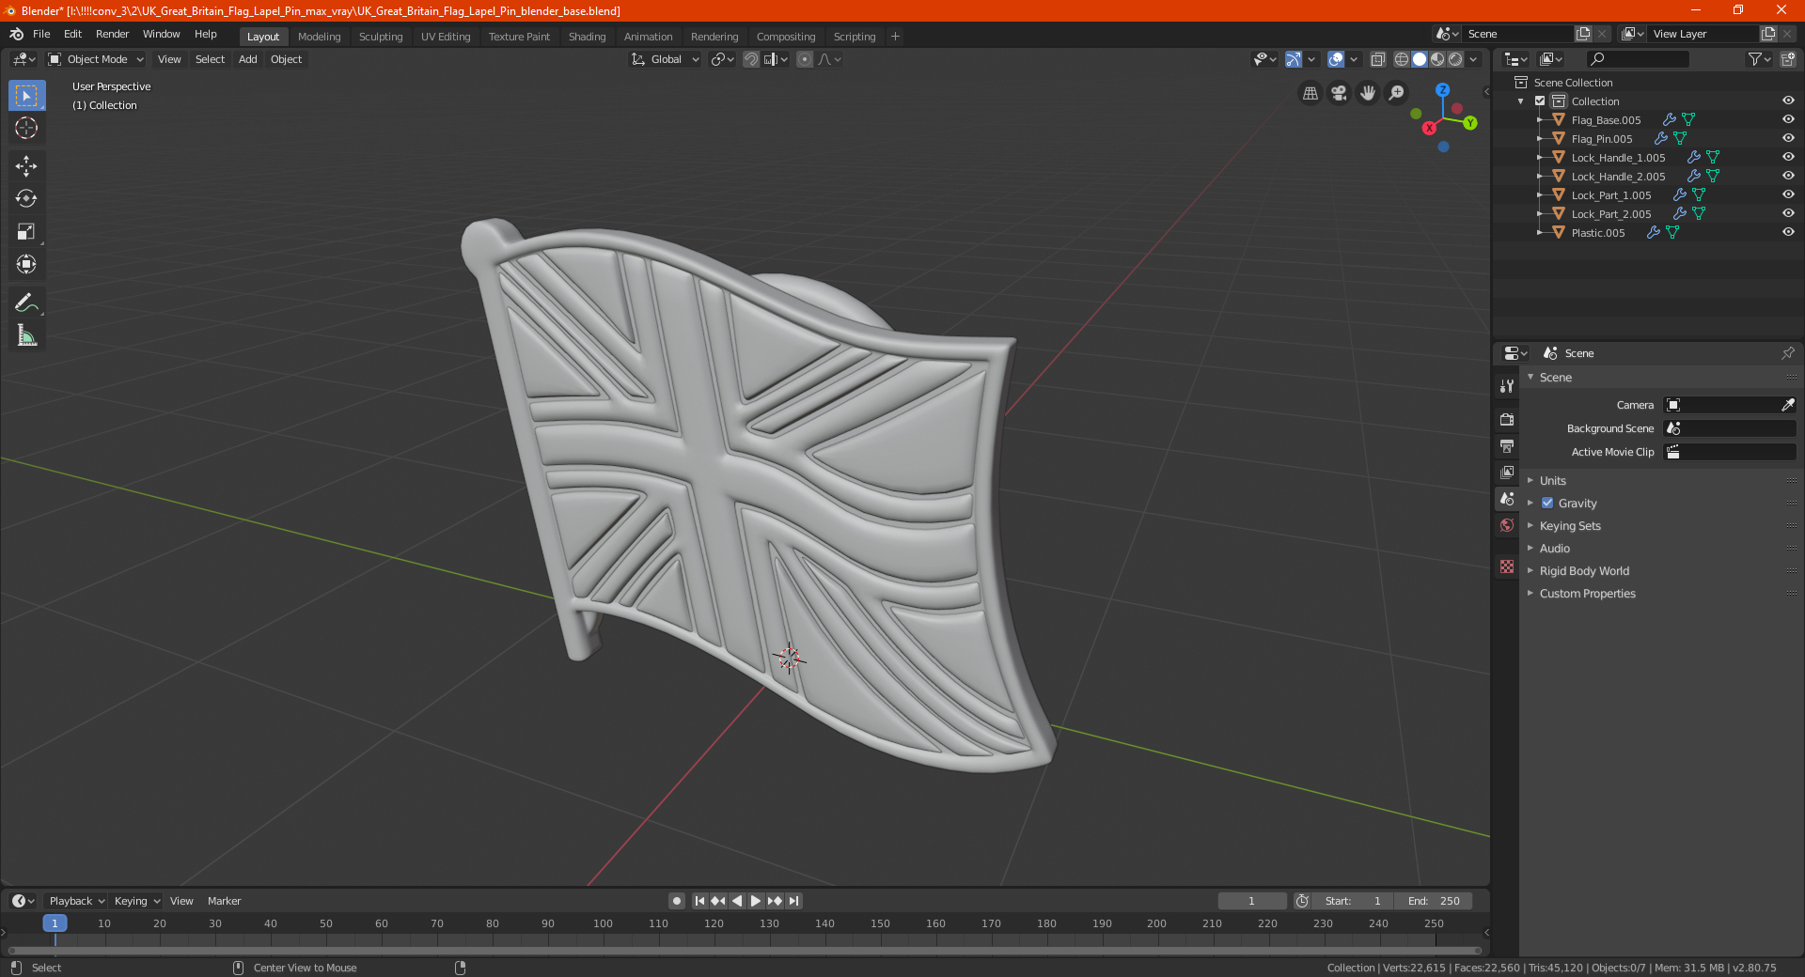Select the Lock_Handle_2.005 object in outliner

(1618, 176)
